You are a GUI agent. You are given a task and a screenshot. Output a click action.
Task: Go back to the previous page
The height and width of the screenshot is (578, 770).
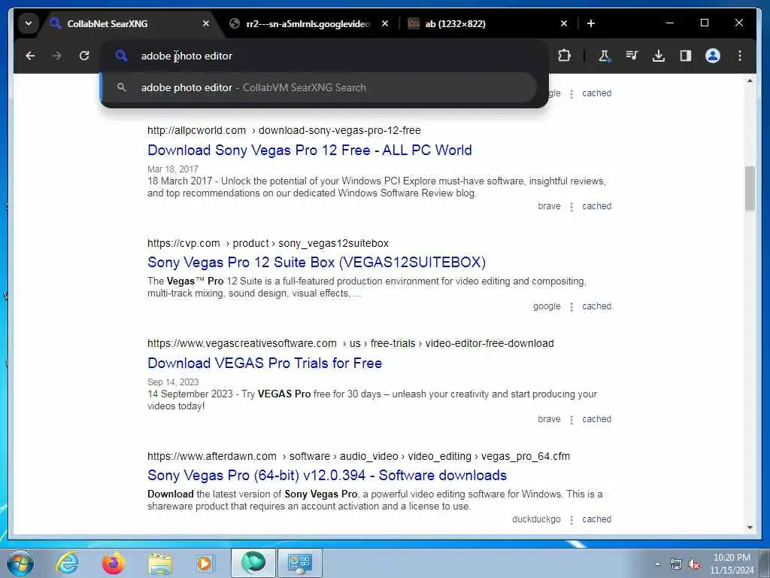tap(30, 56)
